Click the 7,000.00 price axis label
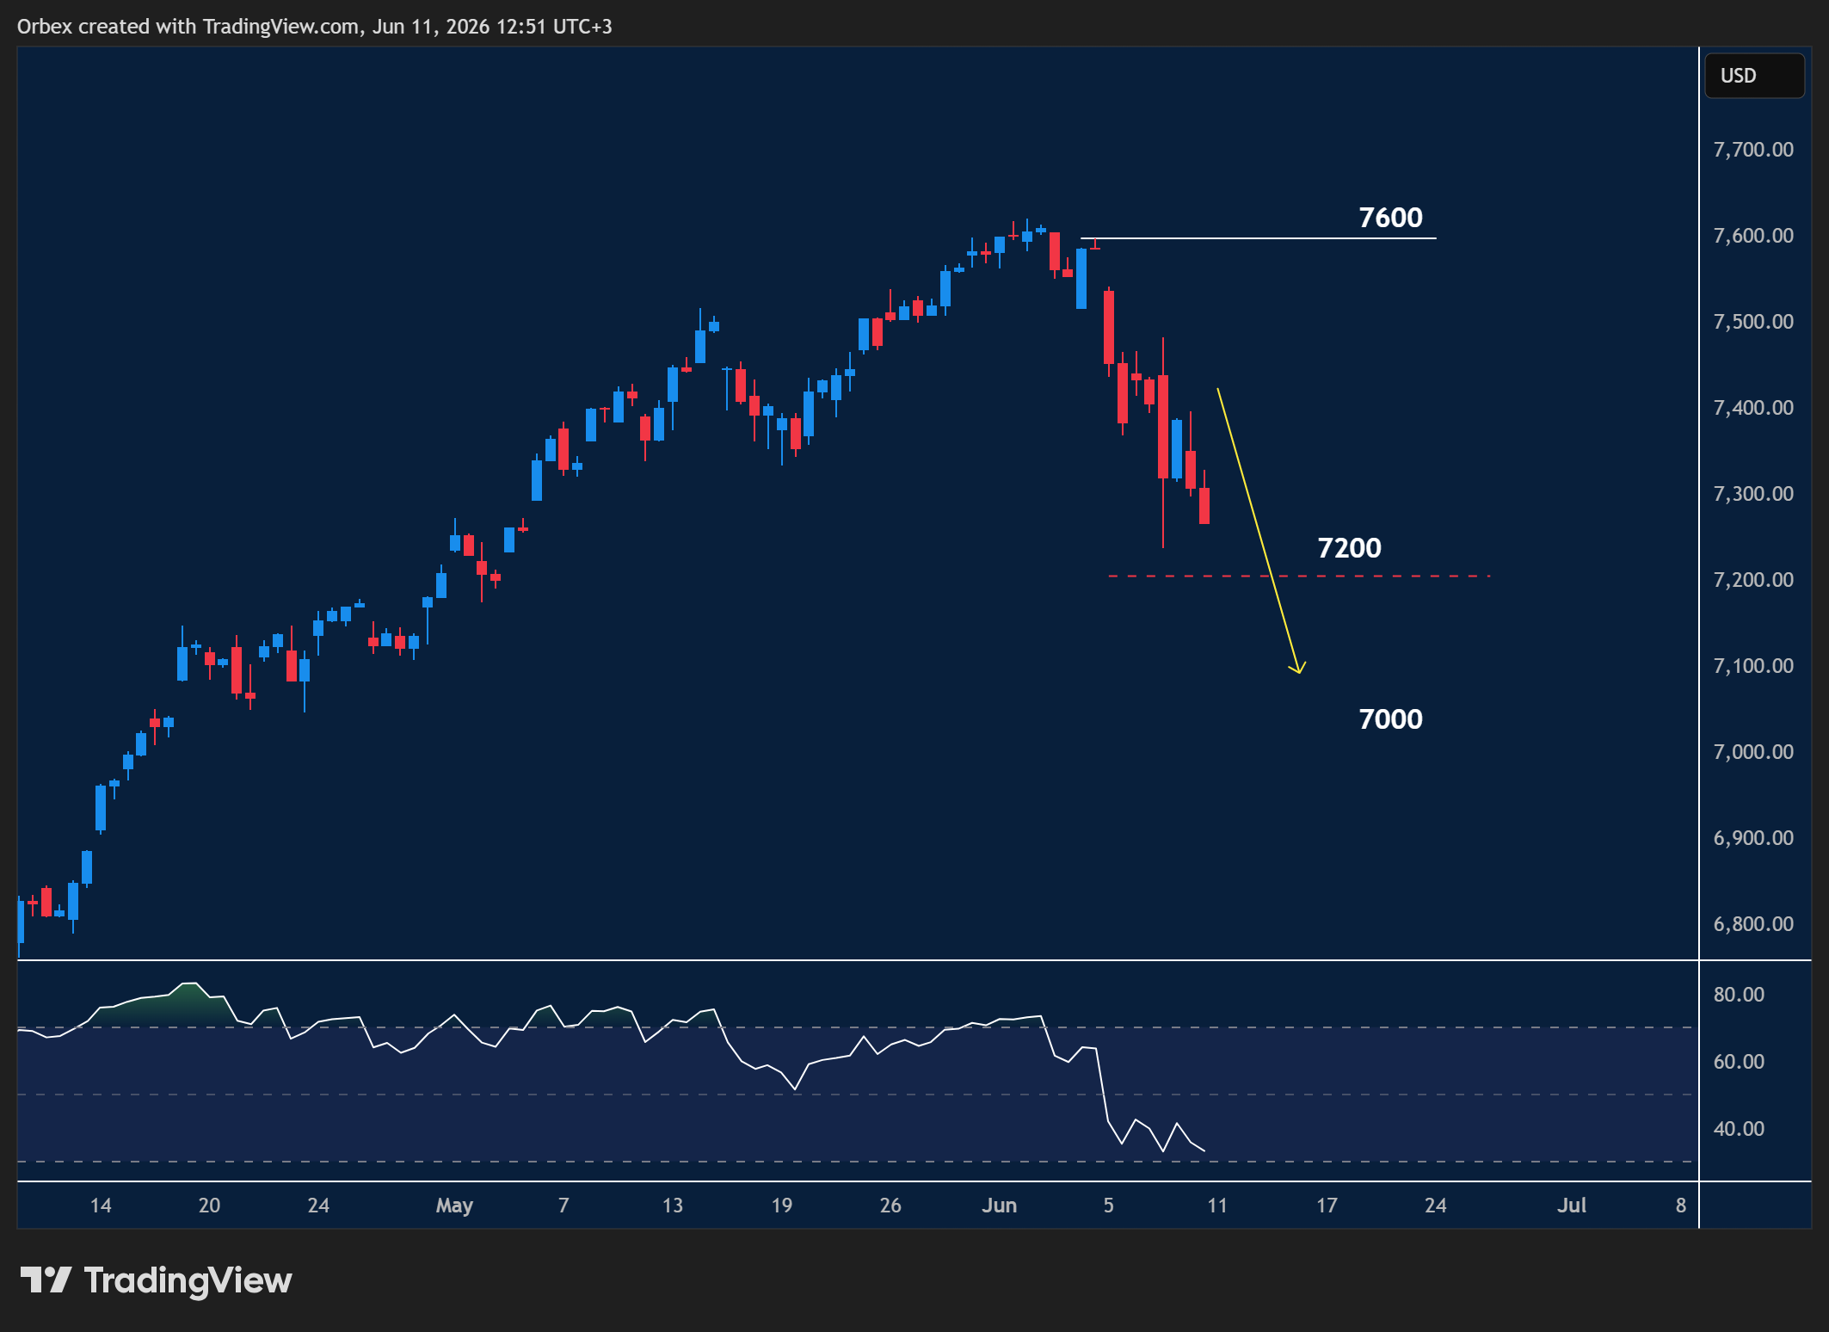The width and height of the screenshot is (1829, 1332). pyautogui.click(x=1753, y=752)
